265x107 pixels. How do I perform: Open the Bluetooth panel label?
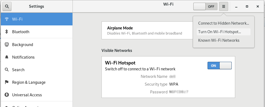point(21,32)
